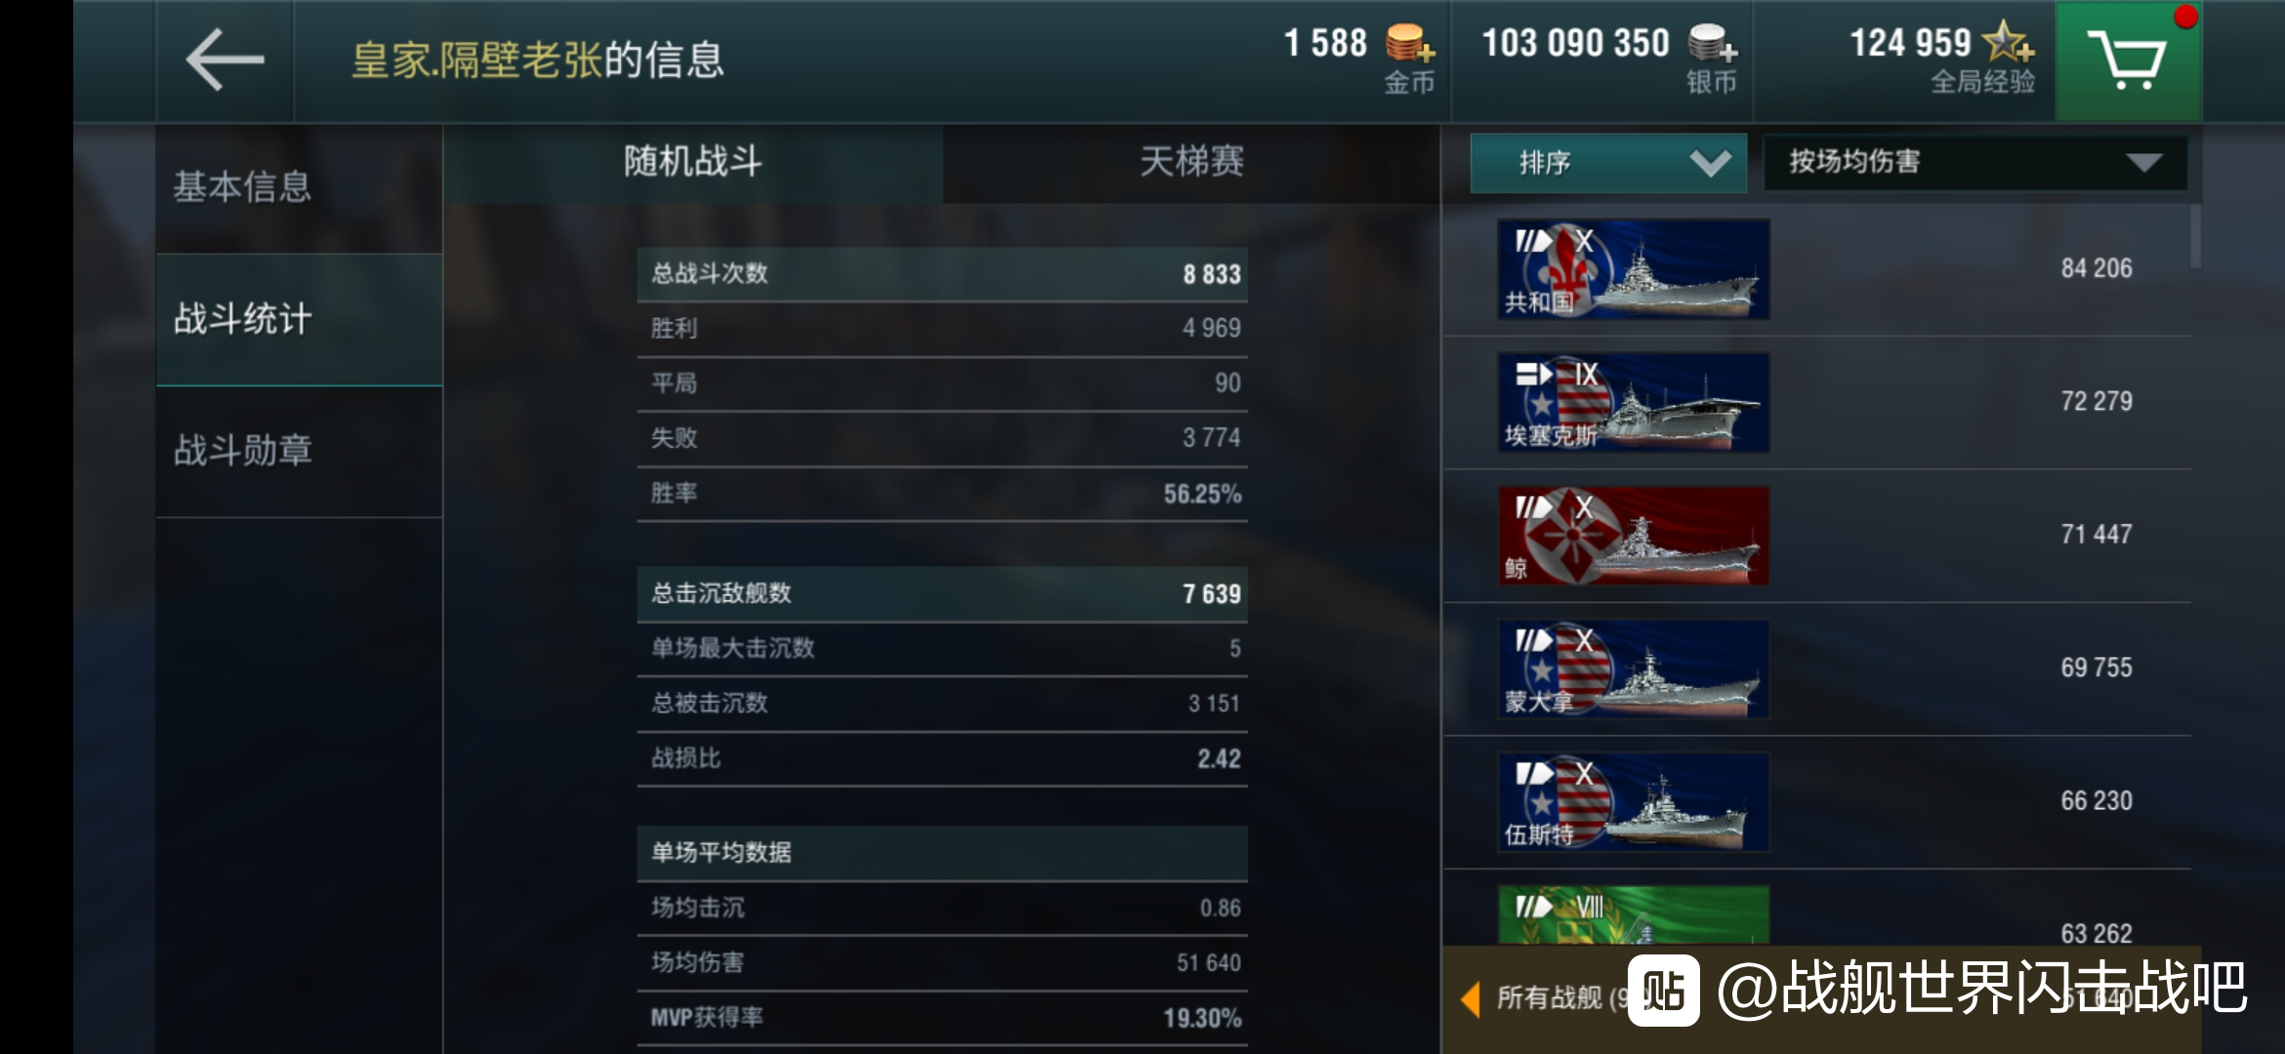Add gold coins via 金币 plus icon
This screenshot has width=2285, height=1054.
[x=1410, y=44]
